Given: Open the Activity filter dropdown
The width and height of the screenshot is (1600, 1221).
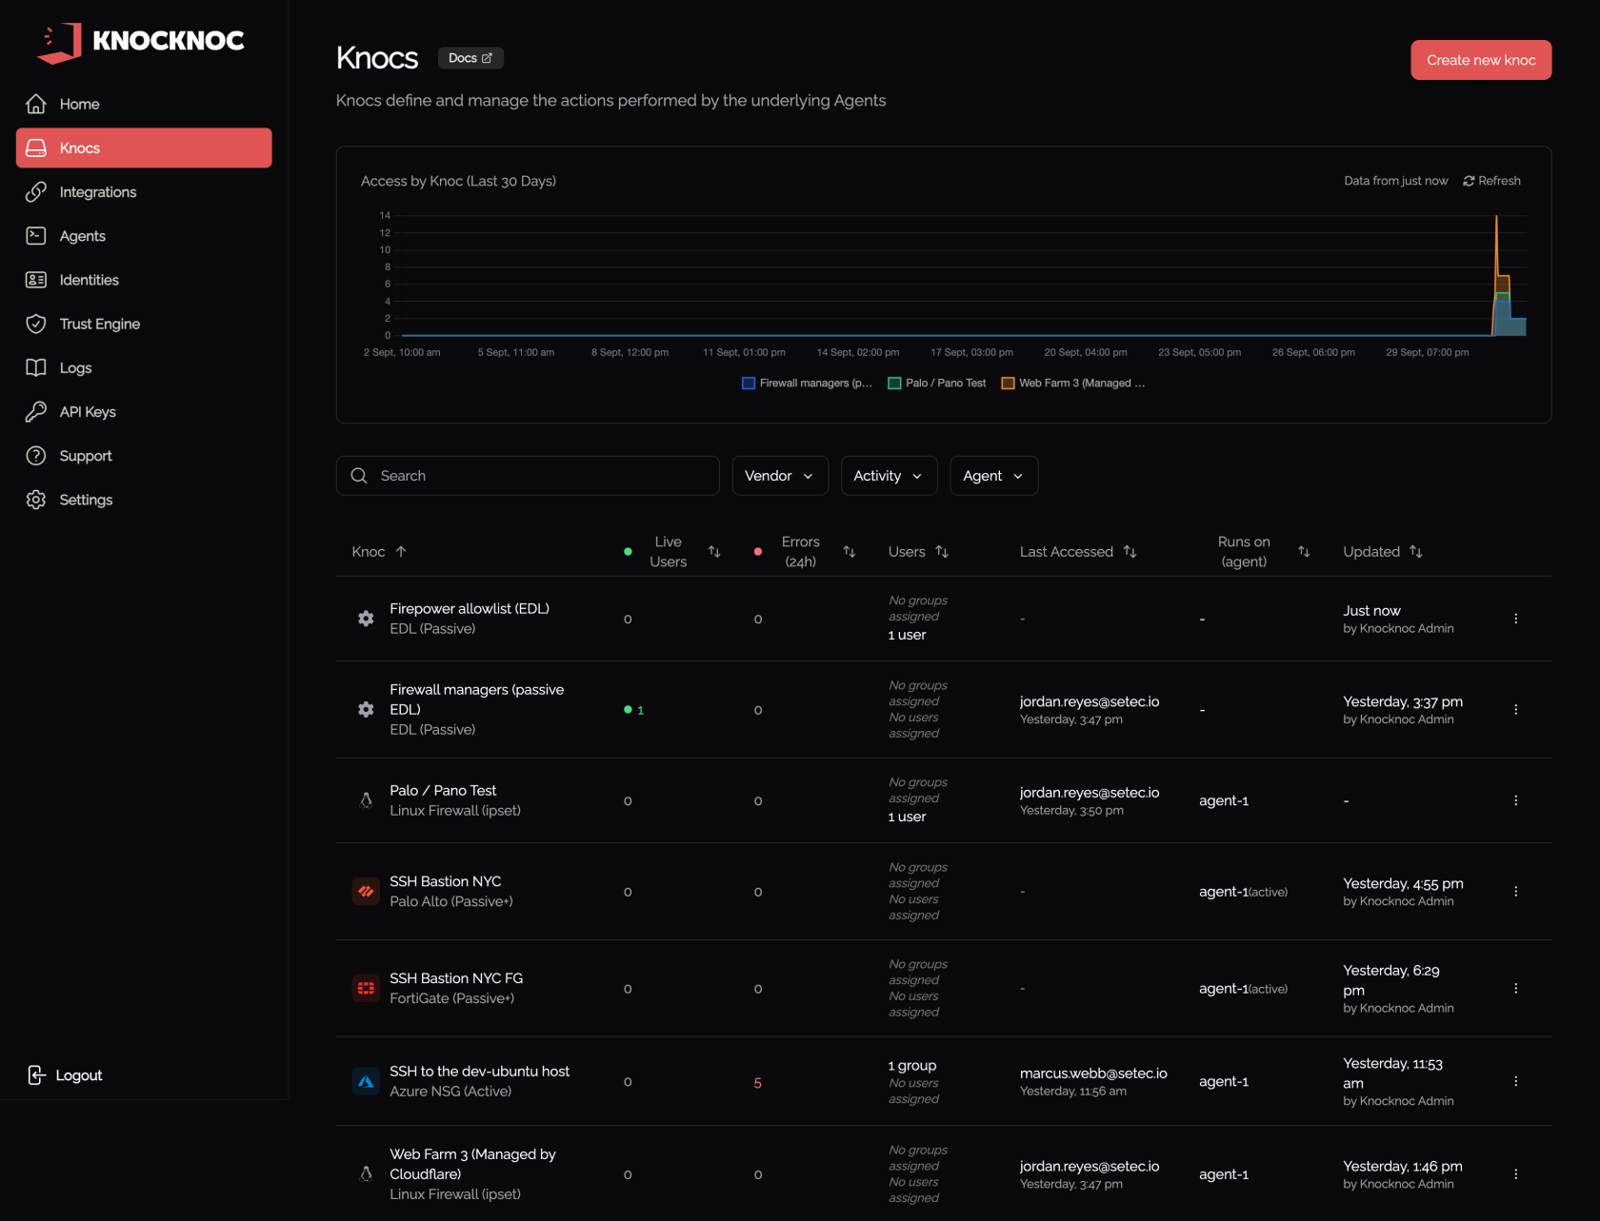Looking at the screenshot, I should coord(889,476).
